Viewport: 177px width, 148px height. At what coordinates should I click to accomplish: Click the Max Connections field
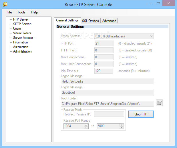click(104, 57)
